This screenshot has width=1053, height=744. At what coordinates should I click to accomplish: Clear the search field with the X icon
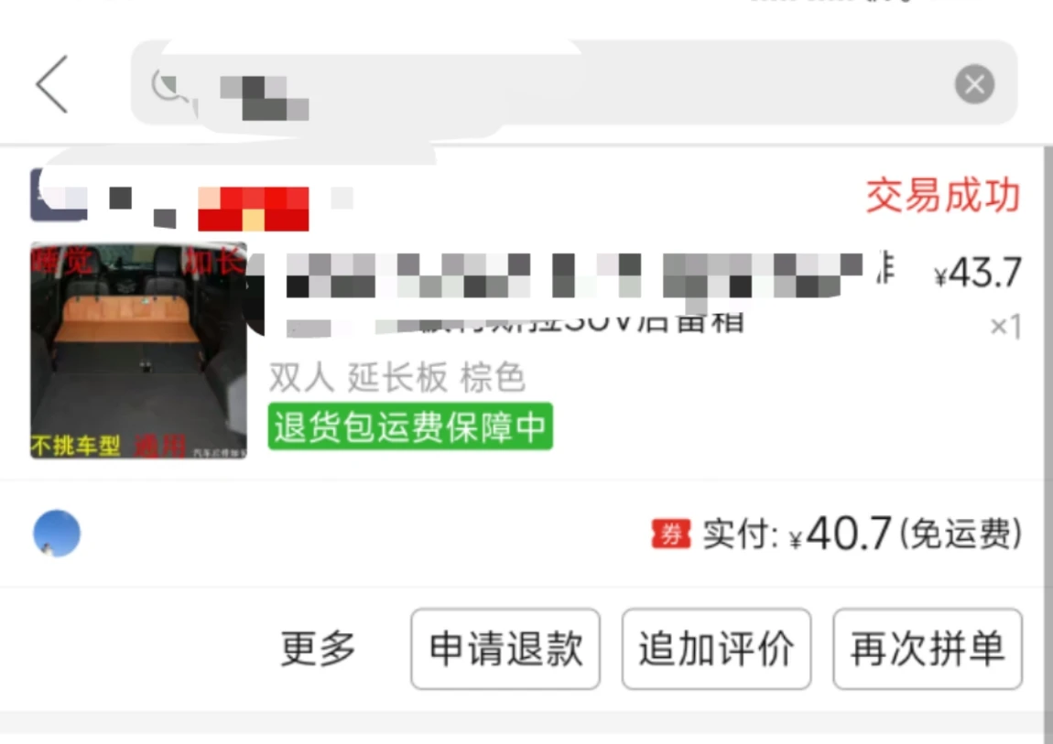click(974, 84)
